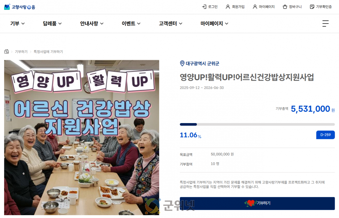Open the 마이페이지 main navigation menu
The width and height of the screenshot is (339, 218).
(x=214, y=23)
